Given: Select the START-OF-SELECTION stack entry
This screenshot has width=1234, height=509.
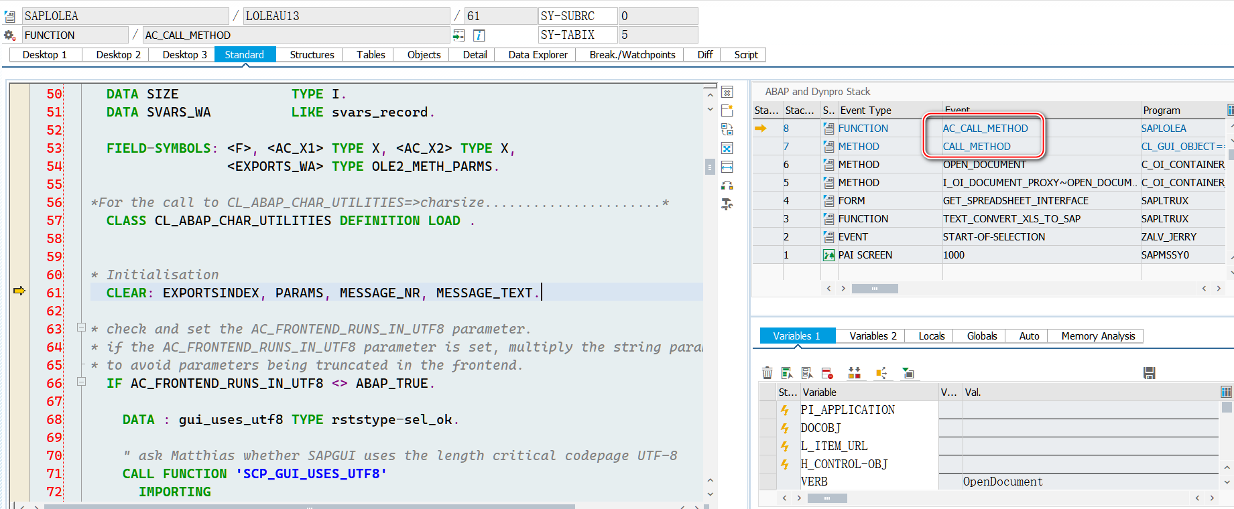Looking at the screenshot, I should [x=993, y=237].
